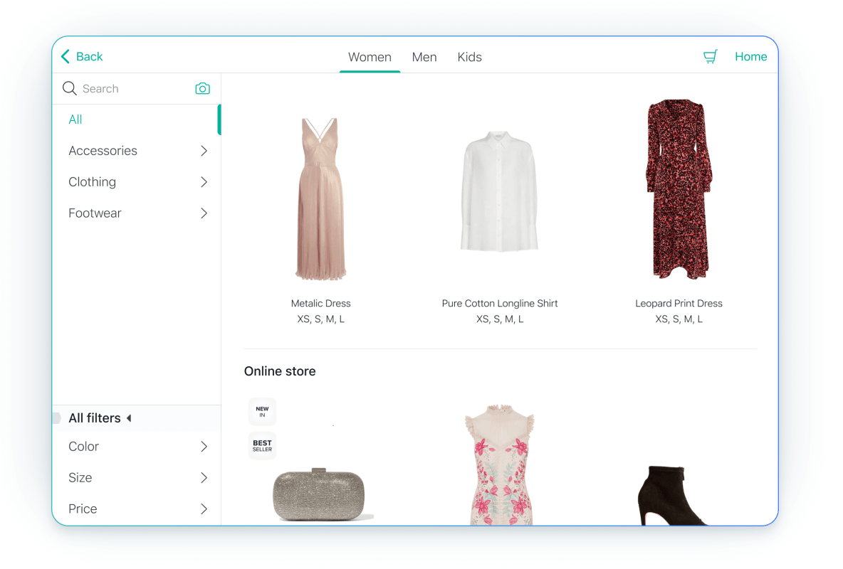Open the Color filter options
Screen dimensions: 843x569
click(204, 447)
